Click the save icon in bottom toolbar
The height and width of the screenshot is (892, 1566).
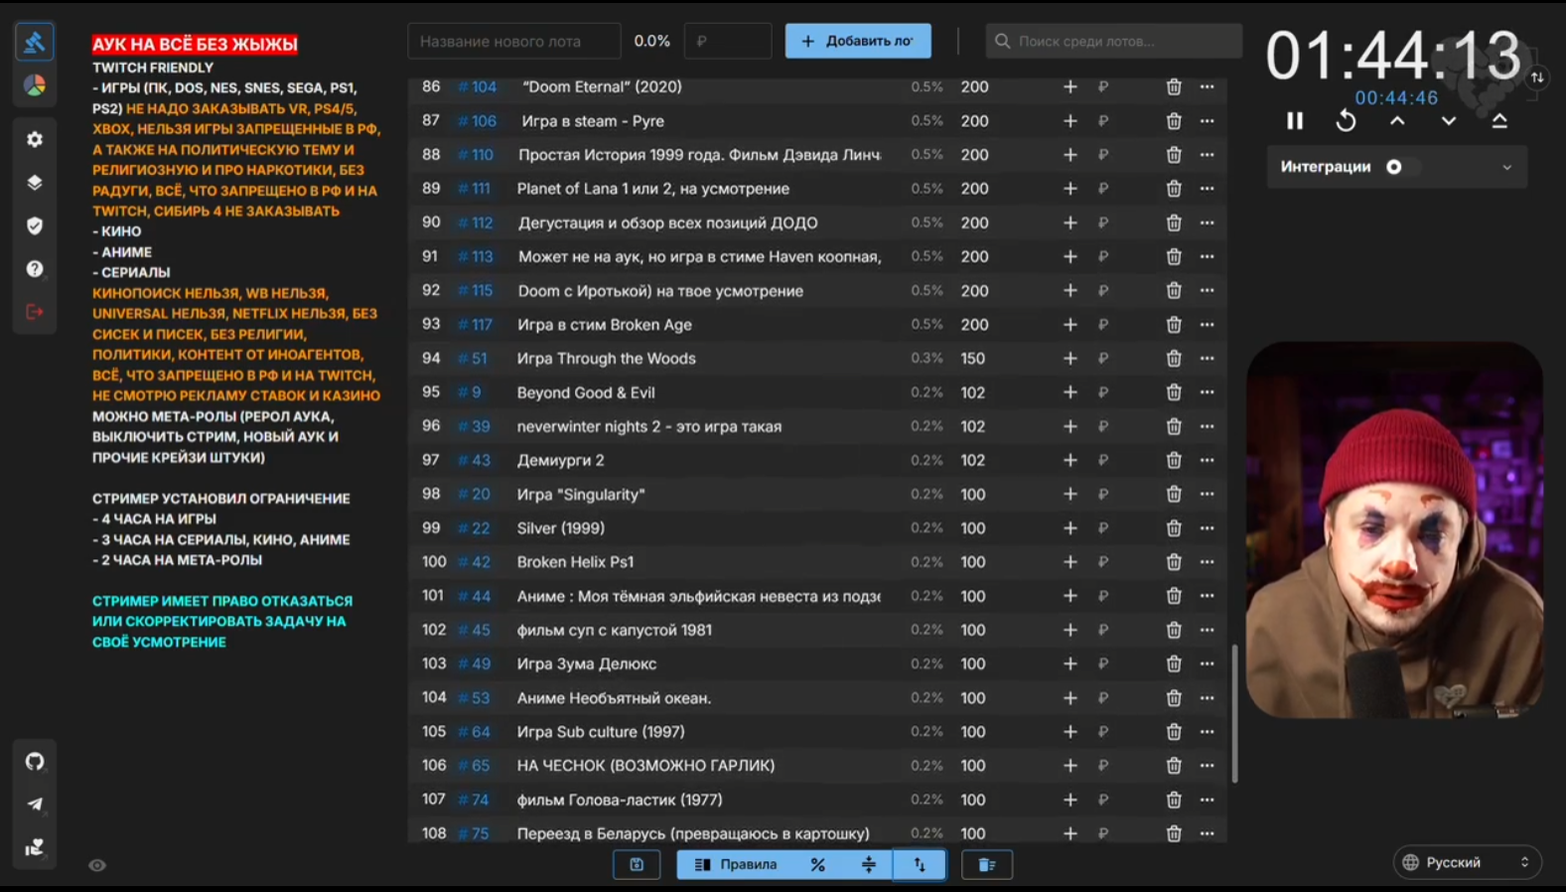click(637, 865)
